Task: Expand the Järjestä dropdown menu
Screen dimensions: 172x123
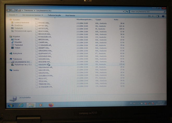Action: 13,15
